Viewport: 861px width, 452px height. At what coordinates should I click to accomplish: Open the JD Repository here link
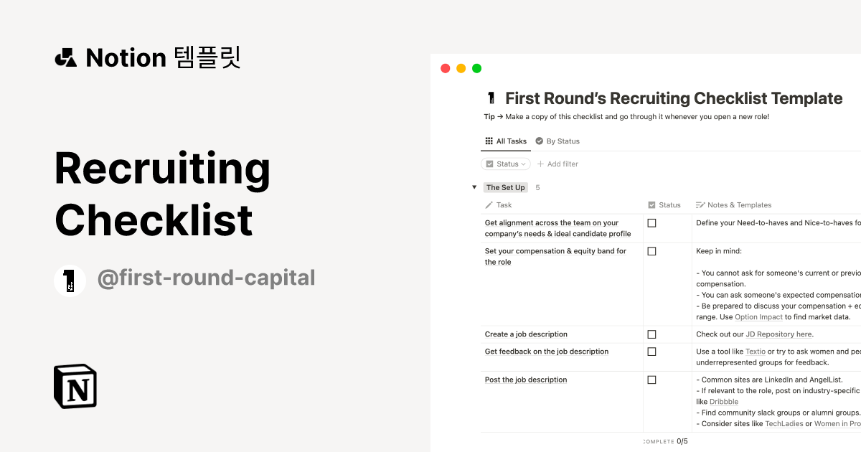click(x=778, y=334)
